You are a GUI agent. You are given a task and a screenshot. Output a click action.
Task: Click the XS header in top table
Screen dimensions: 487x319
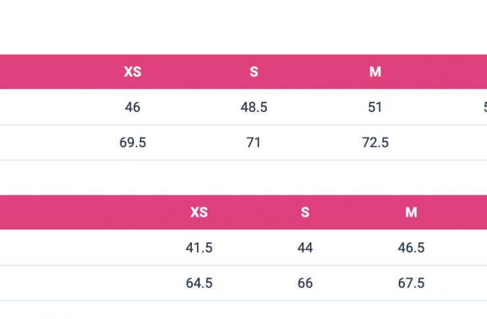[133, 72]
